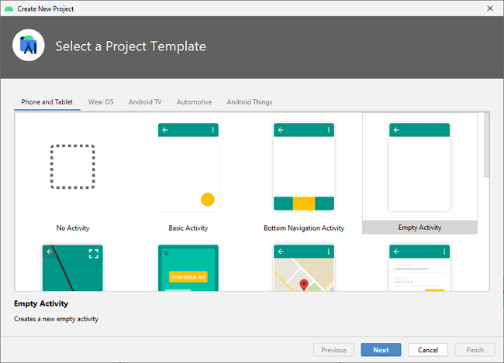Screen dimensions: 504x363
Task: Open the Automotive tab
Action: coord(194,102)
